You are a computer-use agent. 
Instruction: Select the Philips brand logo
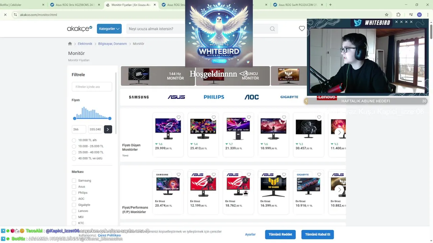[x=214, y=97]
